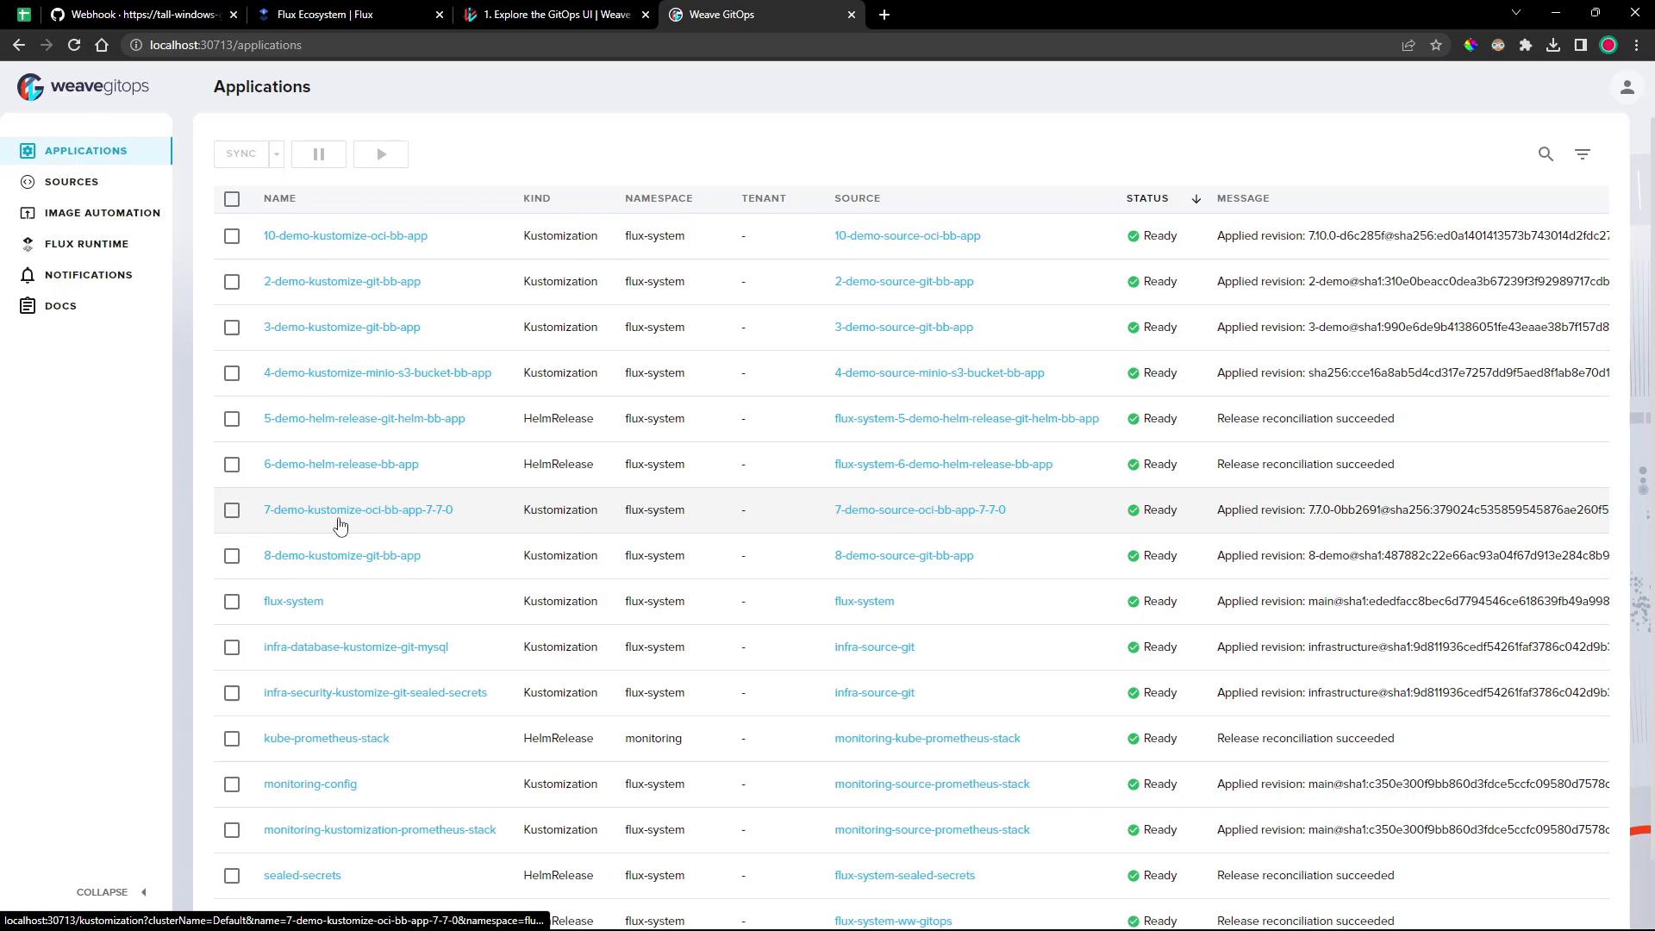The image size is (1655, 931).
Task: Tick the flux-system row checkbox
Action: (232, 602)
